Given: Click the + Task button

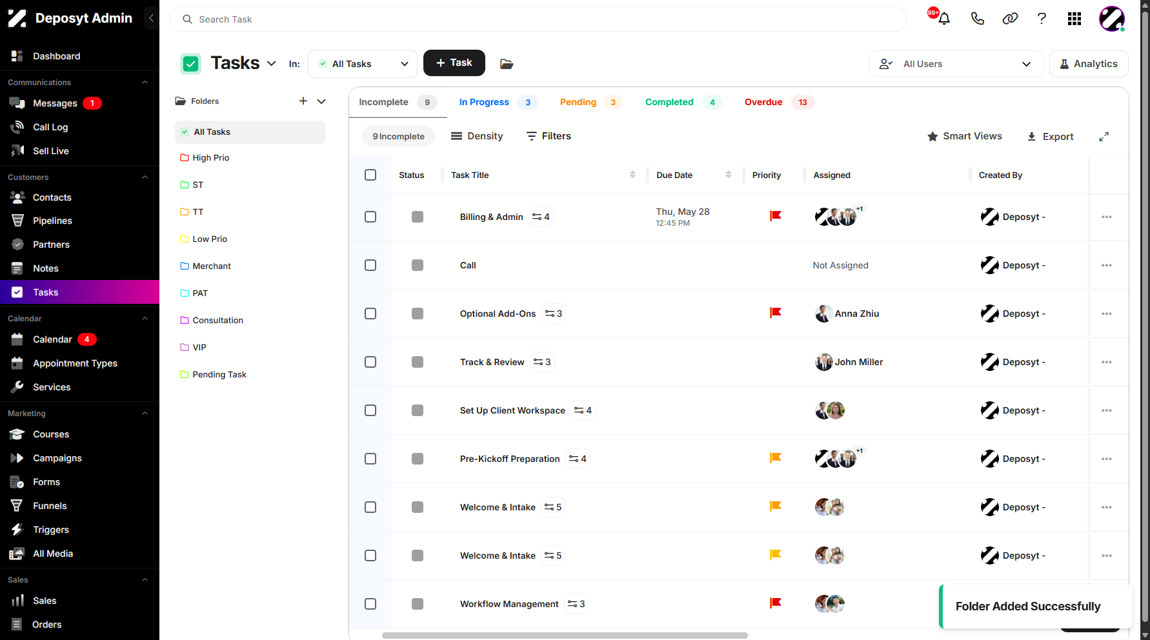Looking at the screenshot, I should (x=454, y=63).
